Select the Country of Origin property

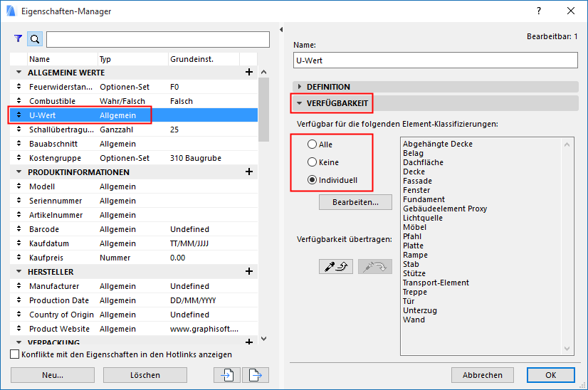pos(134,315)
